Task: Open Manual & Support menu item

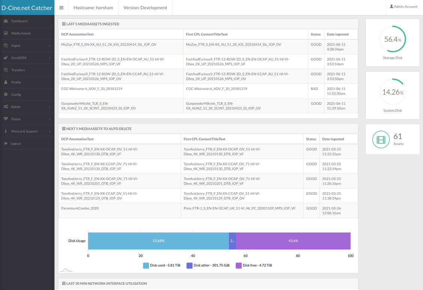Action: coord(24,131)
